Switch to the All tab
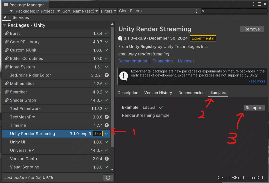The image size is (269, 183). tap(6, 17)
